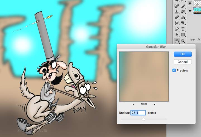Select the Eraser tool

[176, 17]
